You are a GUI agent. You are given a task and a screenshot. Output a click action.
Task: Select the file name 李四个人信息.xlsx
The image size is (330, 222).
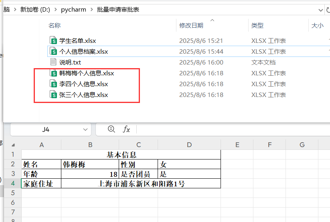[83, 84]
